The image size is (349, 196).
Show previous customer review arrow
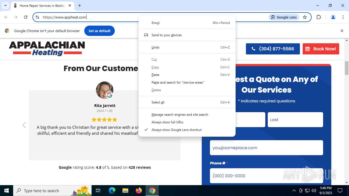pyautogui.click(x=24, y=125)
